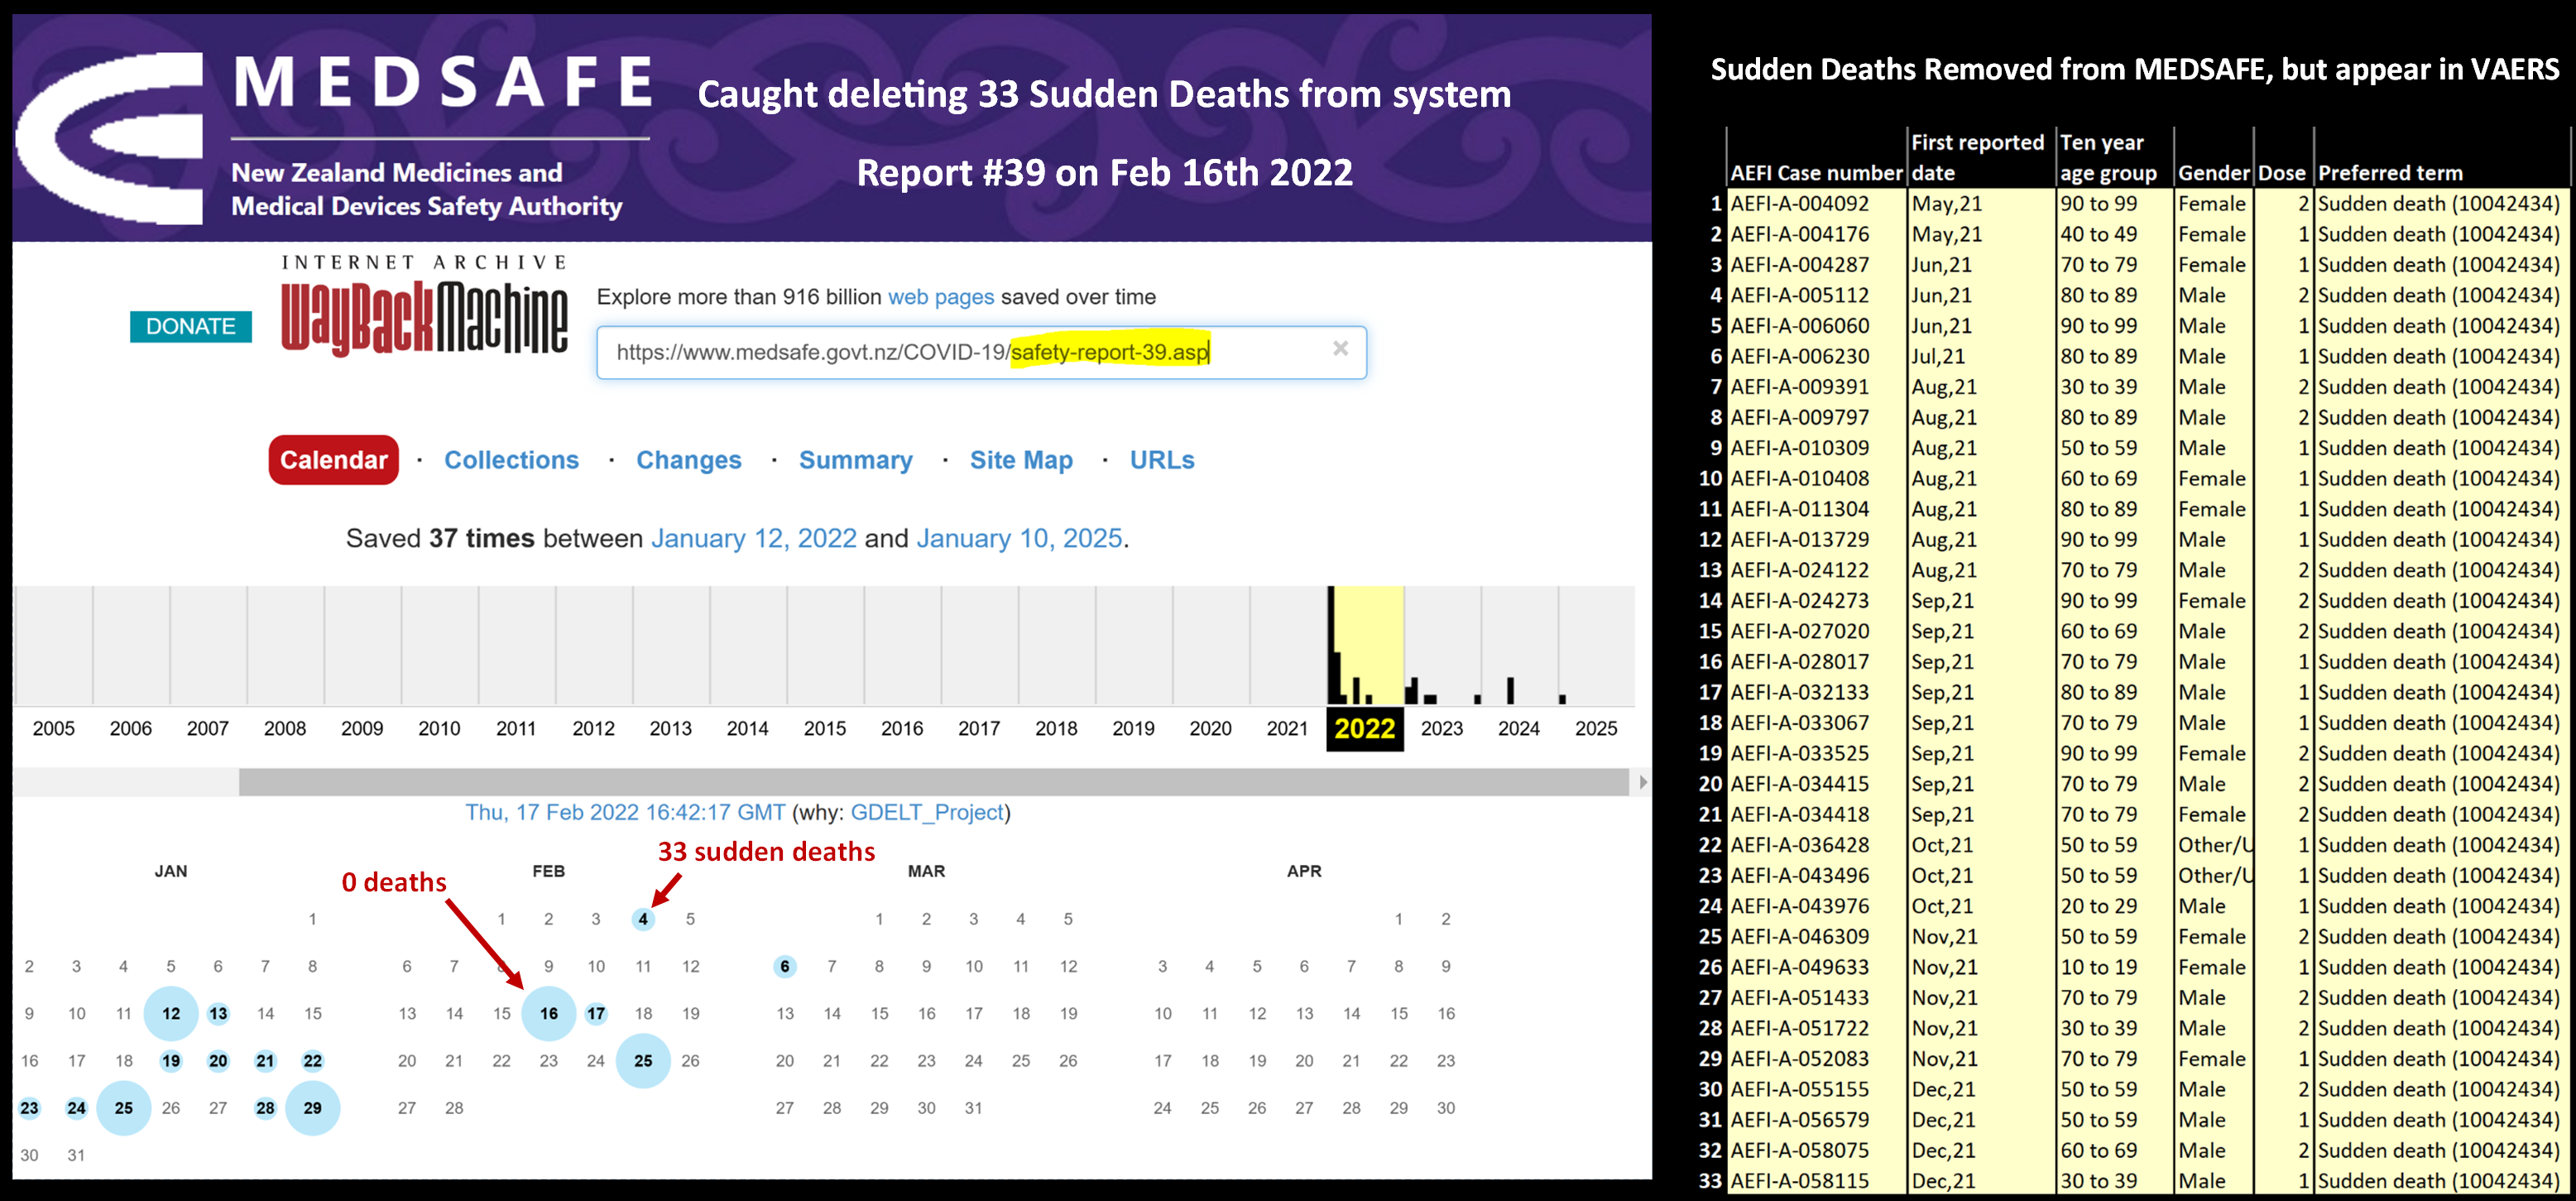Click case number AEFI-A-009391

click(x=1799, y=387)
